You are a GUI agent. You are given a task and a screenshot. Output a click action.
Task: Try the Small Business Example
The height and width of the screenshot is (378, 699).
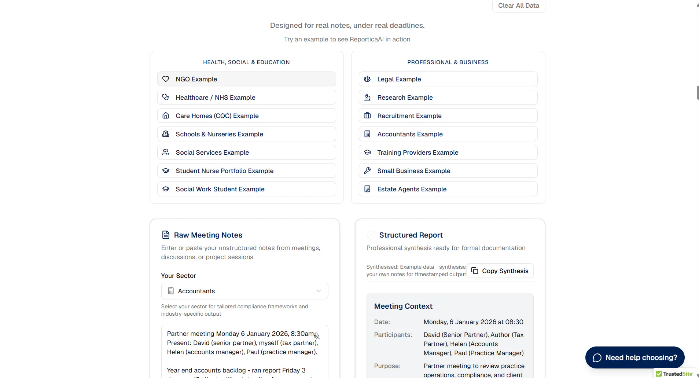coord(448,170)
